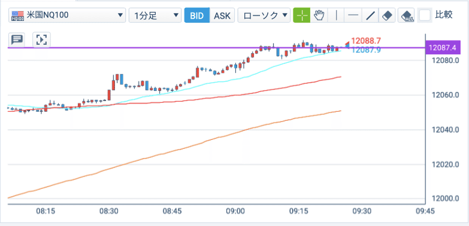
Task: Click the 09:00 time axis label
Action: click(236, 212)
